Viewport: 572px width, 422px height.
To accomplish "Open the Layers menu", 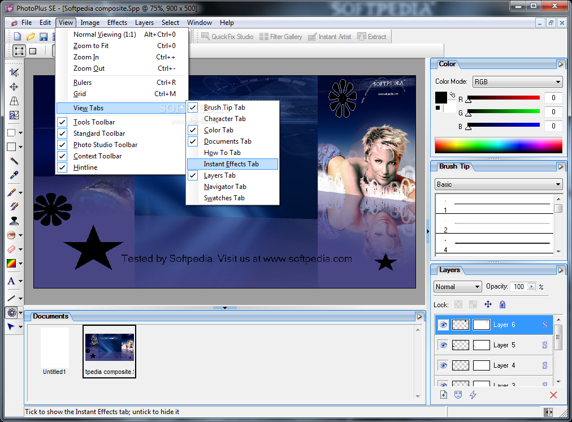I will [144, 23].
